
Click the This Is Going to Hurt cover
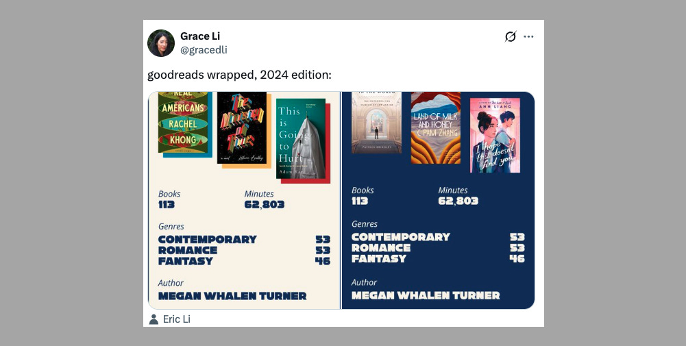301,138
